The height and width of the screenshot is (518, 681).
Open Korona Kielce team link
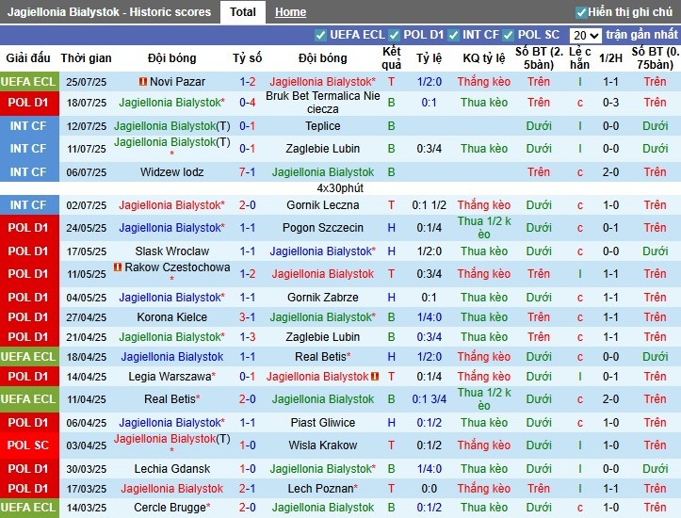(x=172, y=317)
